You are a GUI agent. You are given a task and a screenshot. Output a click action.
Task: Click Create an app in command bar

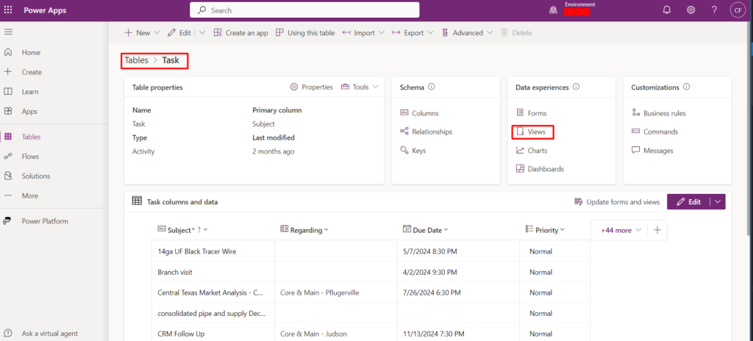[240, 32]
